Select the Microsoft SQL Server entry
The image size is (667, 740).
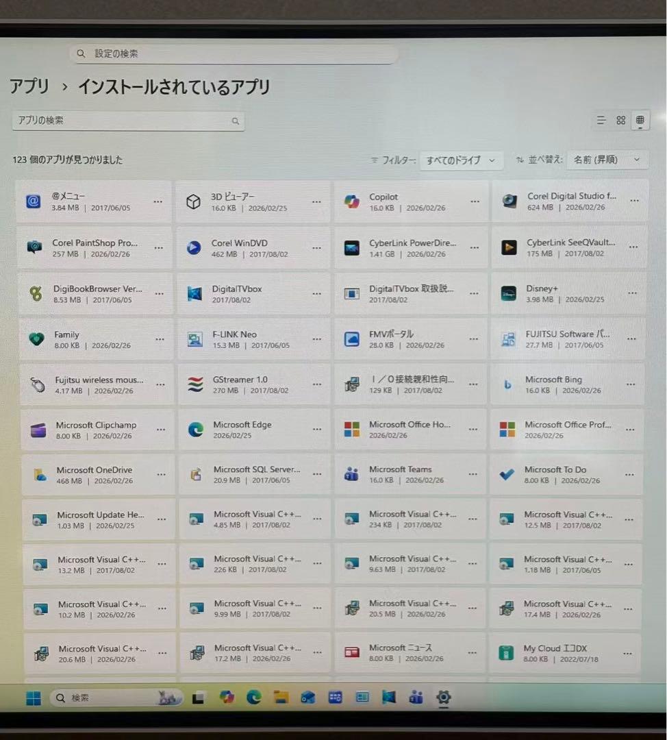coord(255,474)
